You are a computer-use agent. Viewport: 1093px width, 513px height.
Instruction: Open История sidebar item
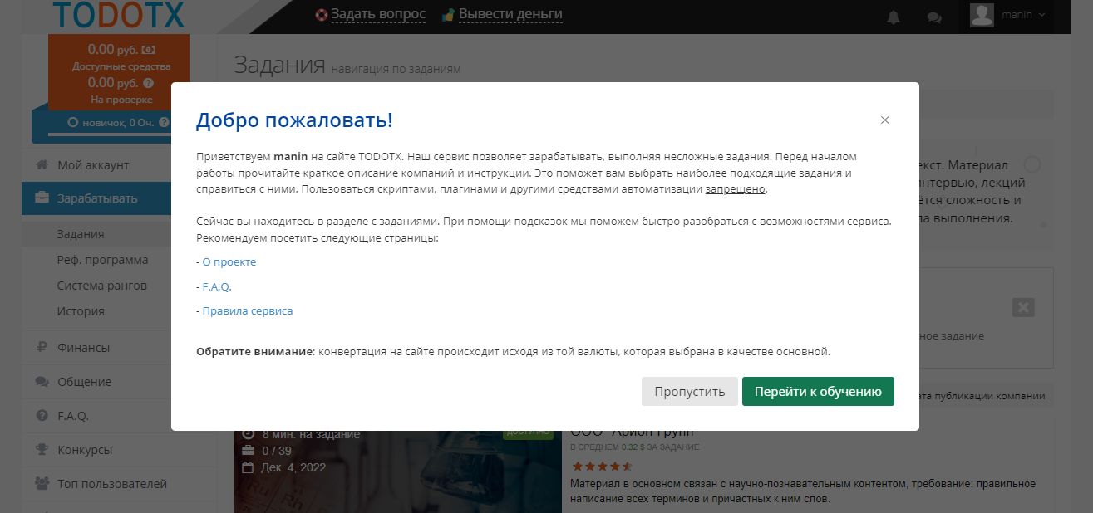coord(81,311)
